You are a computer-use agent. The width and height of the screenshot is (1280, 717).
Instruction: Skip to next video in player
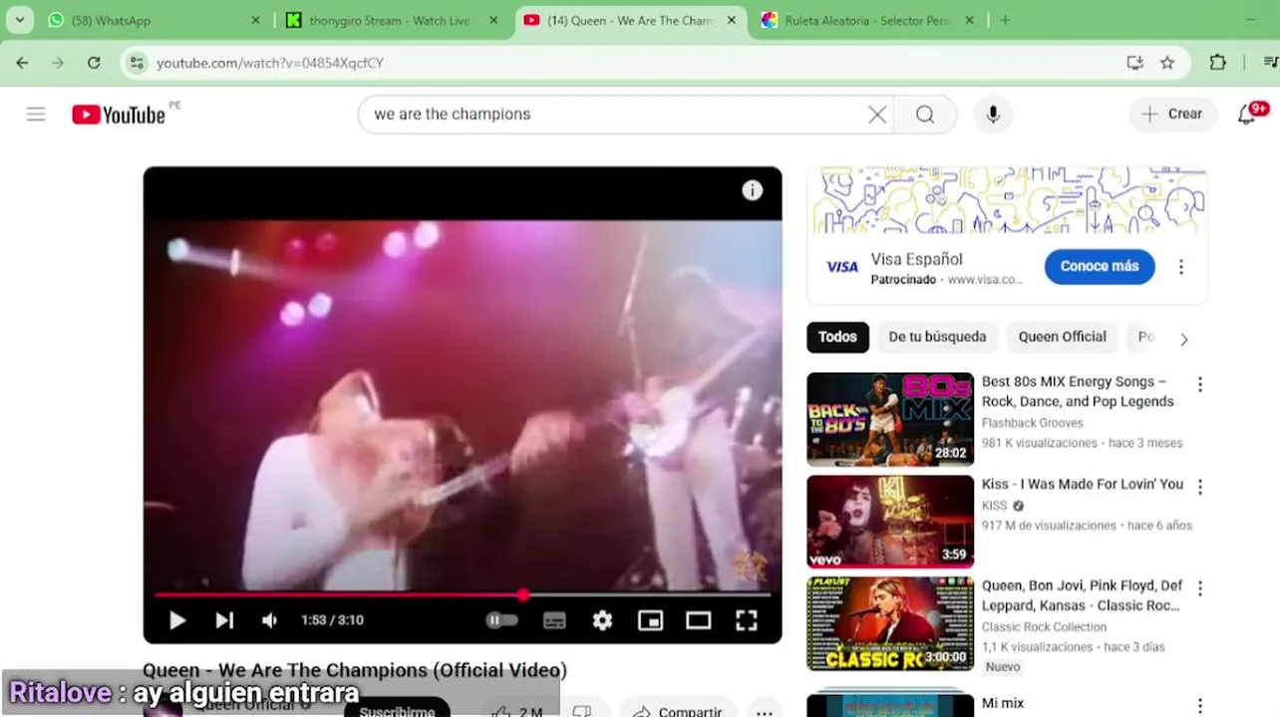[224, 620]
